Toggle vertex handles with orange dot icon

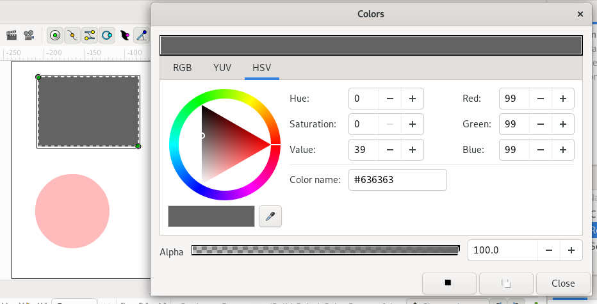click(72, 35)
